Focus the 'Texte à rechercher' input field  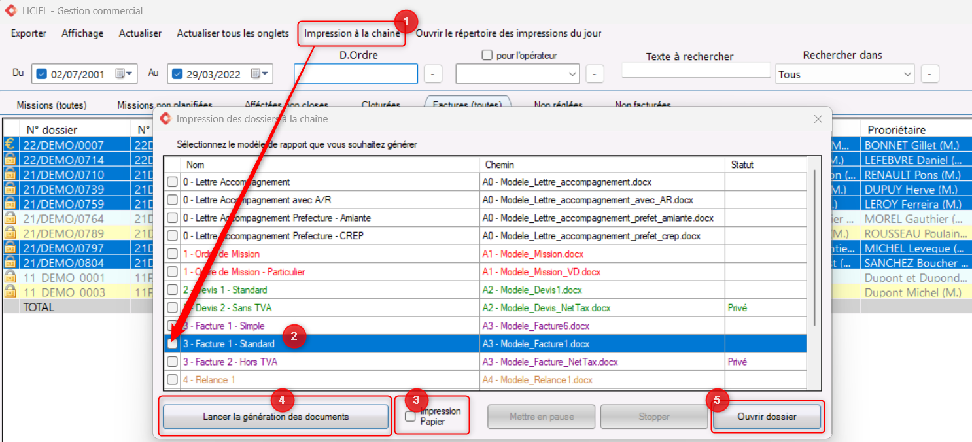[x=696, y=71]
